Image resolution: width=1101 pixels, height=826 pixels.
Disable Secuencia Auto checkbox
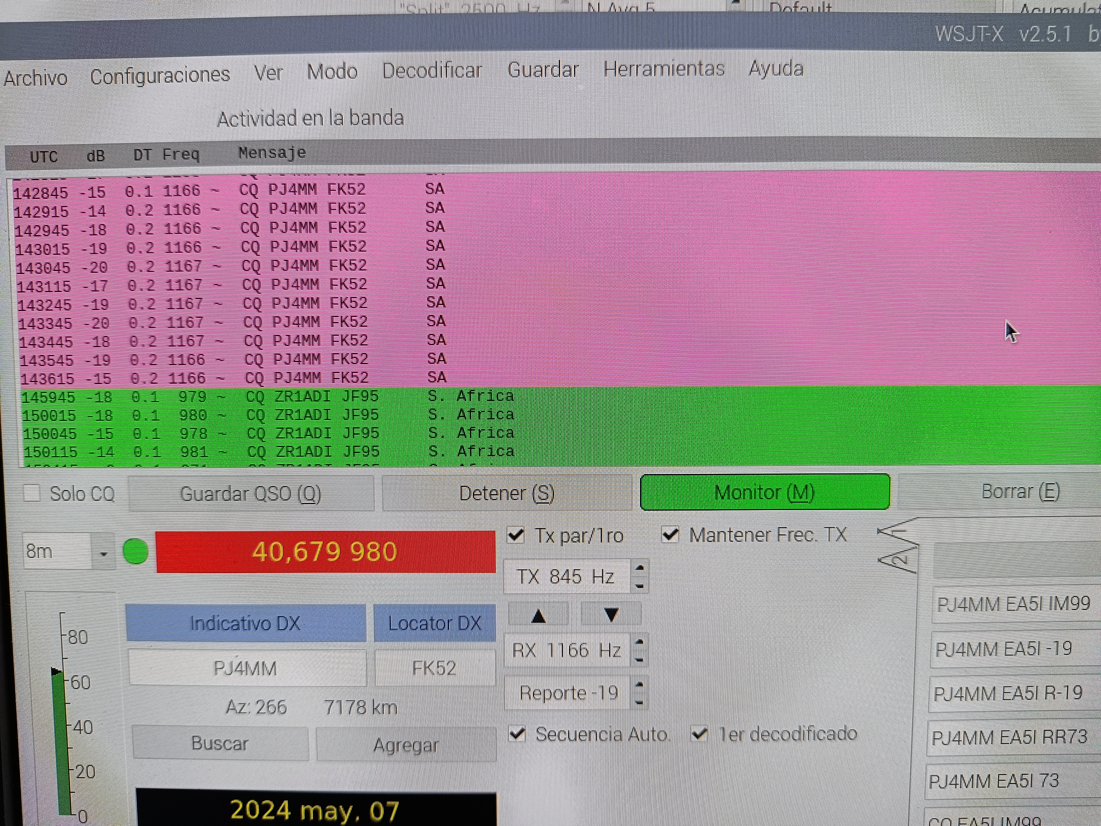(x=518, y=734)
